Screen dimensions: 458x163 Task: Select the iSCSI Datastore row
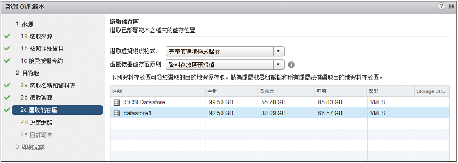[280, 102]
